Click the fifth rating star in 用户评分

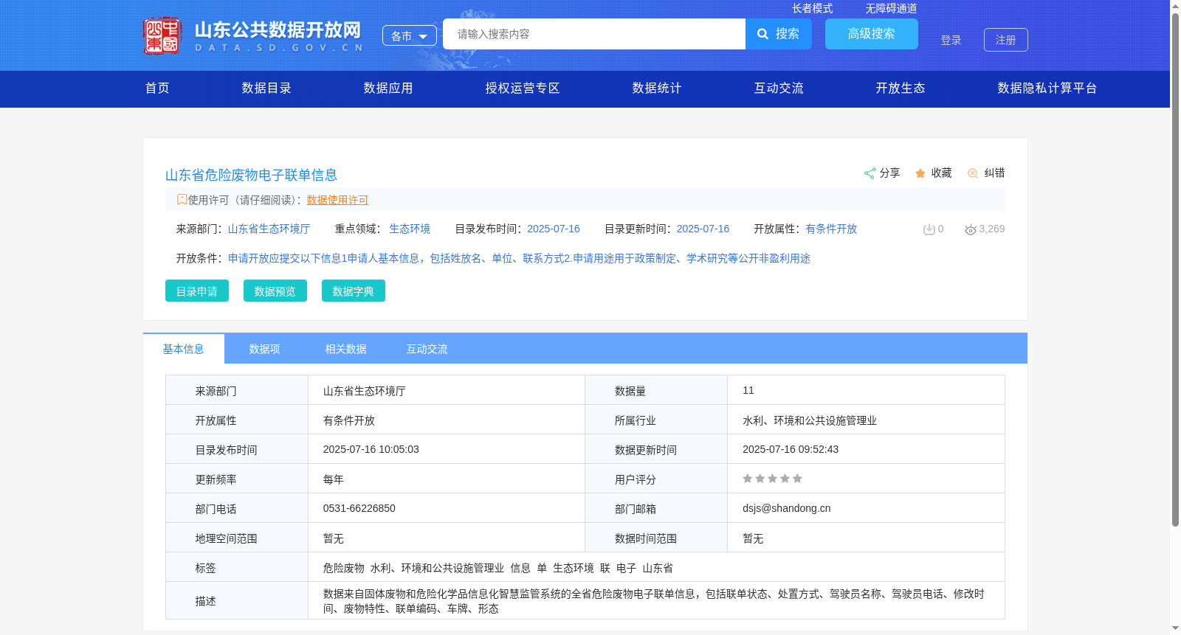[x=797, y=479]
